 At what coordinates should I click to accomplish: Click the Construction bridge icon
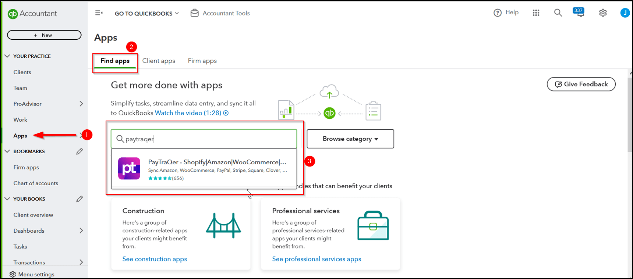223,225
